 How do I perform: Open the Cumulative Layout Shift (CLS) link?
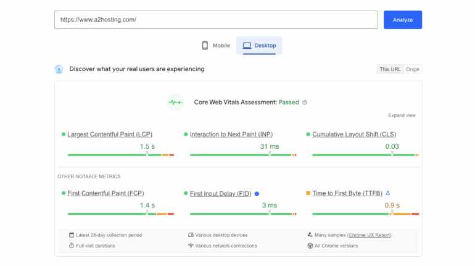[x=354, y=134]
